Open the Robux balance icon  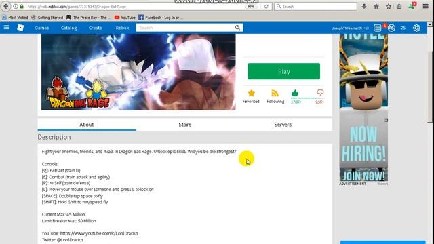click(391, 28)
